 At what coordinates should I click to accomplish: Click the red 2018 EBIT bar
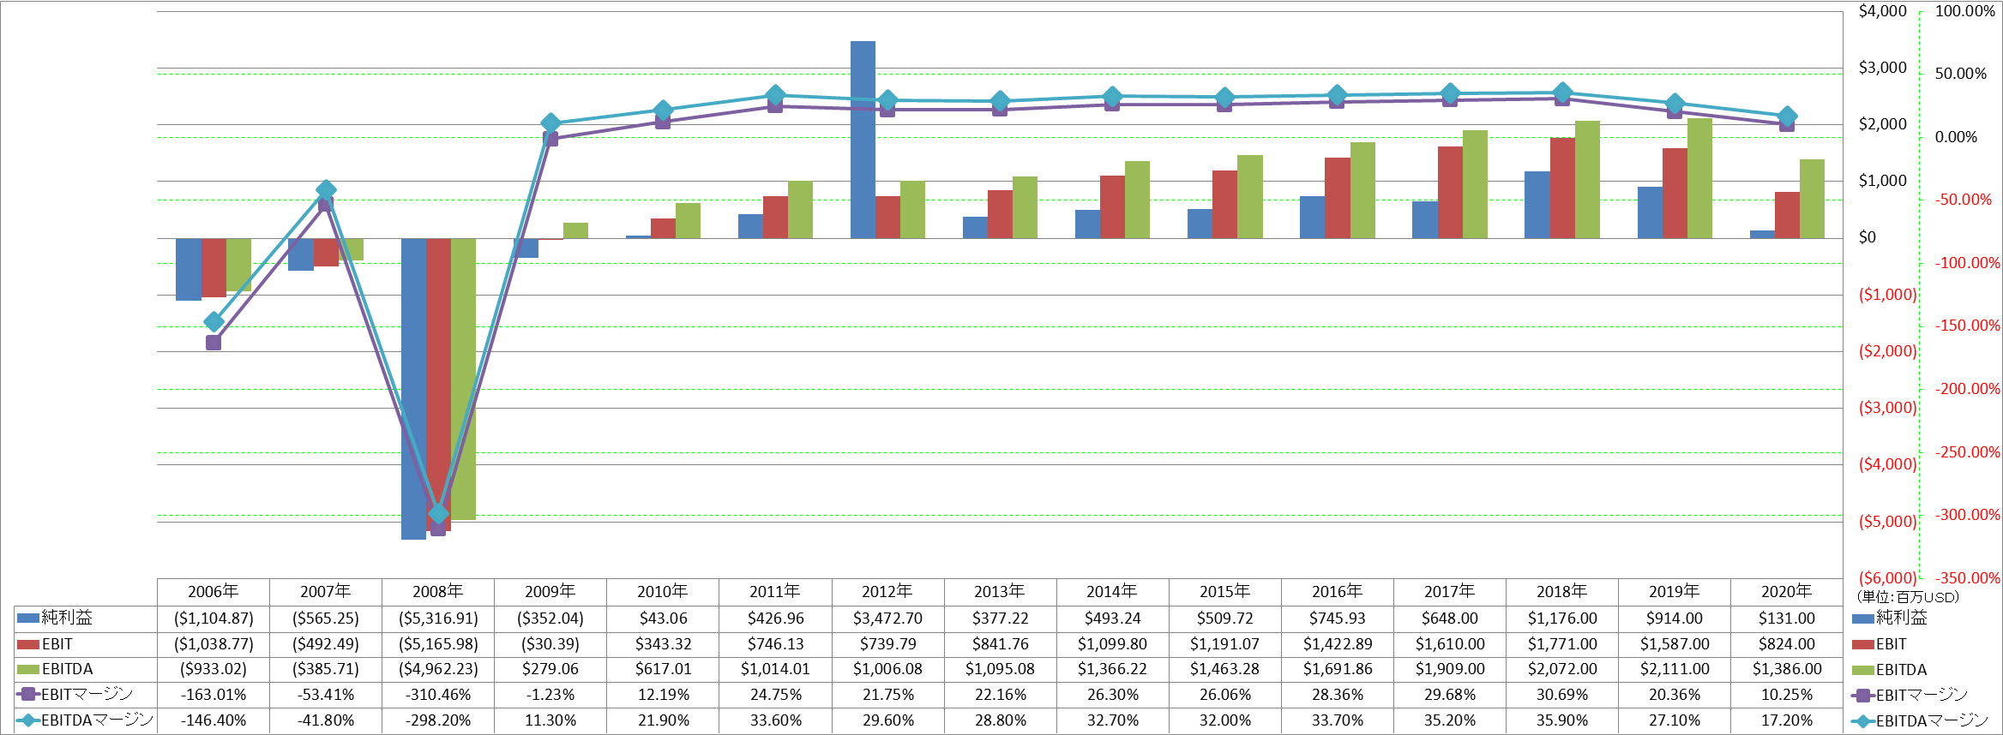pos(1562,188)
